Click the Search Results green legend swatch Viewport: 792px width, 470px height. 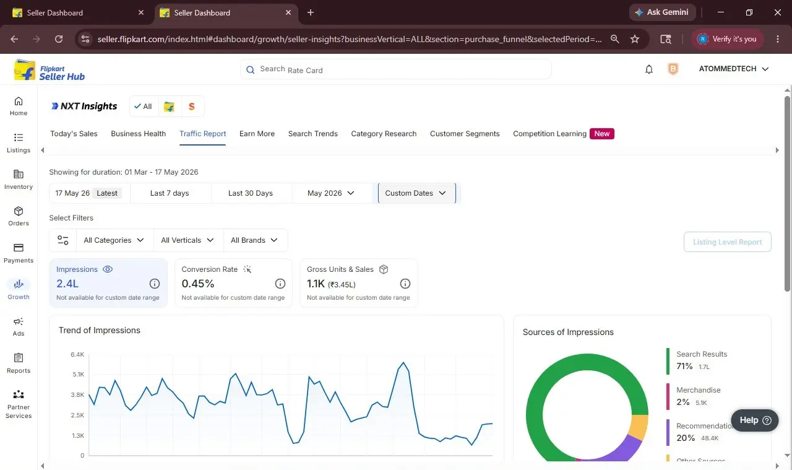(668, 361)
